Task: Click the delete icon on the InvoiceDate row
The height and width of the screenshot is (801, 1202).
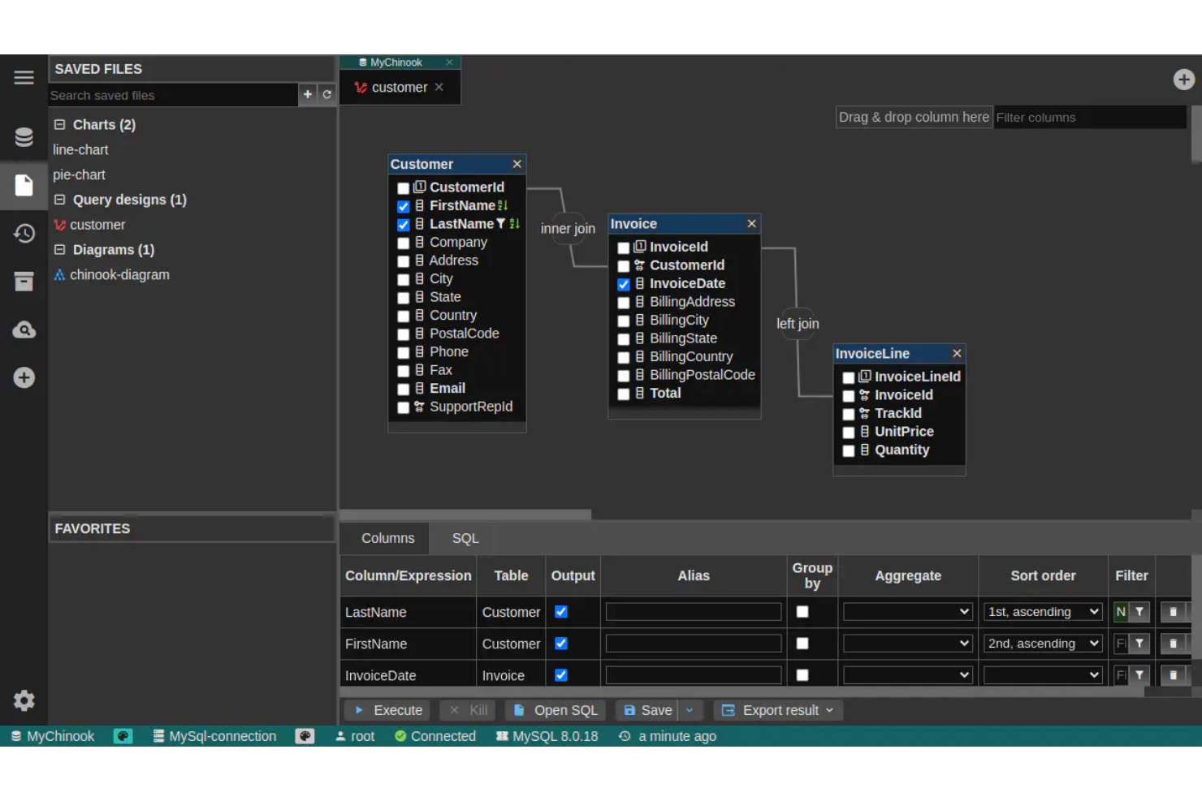Action: tap(1174, 674)
